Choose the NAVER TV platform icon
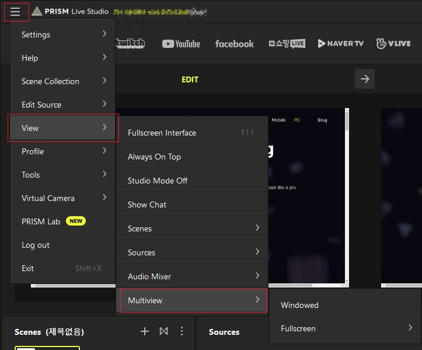422x350 pixels. [340, 44]
